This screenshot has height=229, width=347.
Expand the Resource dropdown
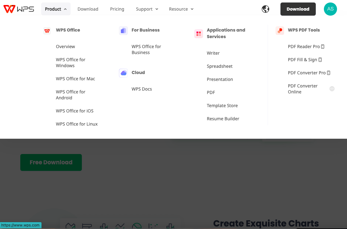click(x=181, y=9)
